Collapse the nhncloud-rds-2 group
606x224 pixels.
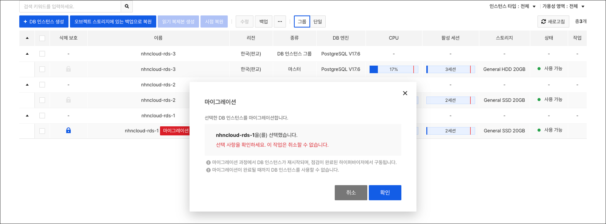pos(27,85)
